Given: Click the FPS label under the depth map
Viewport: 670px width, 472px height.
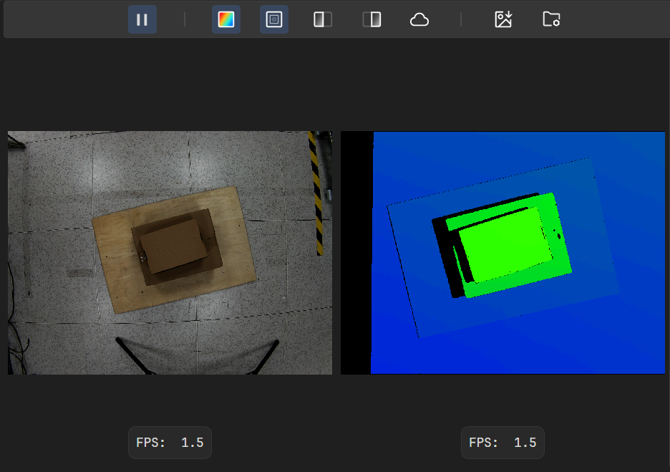Looking at the screenshot, I should pos(502,443).
